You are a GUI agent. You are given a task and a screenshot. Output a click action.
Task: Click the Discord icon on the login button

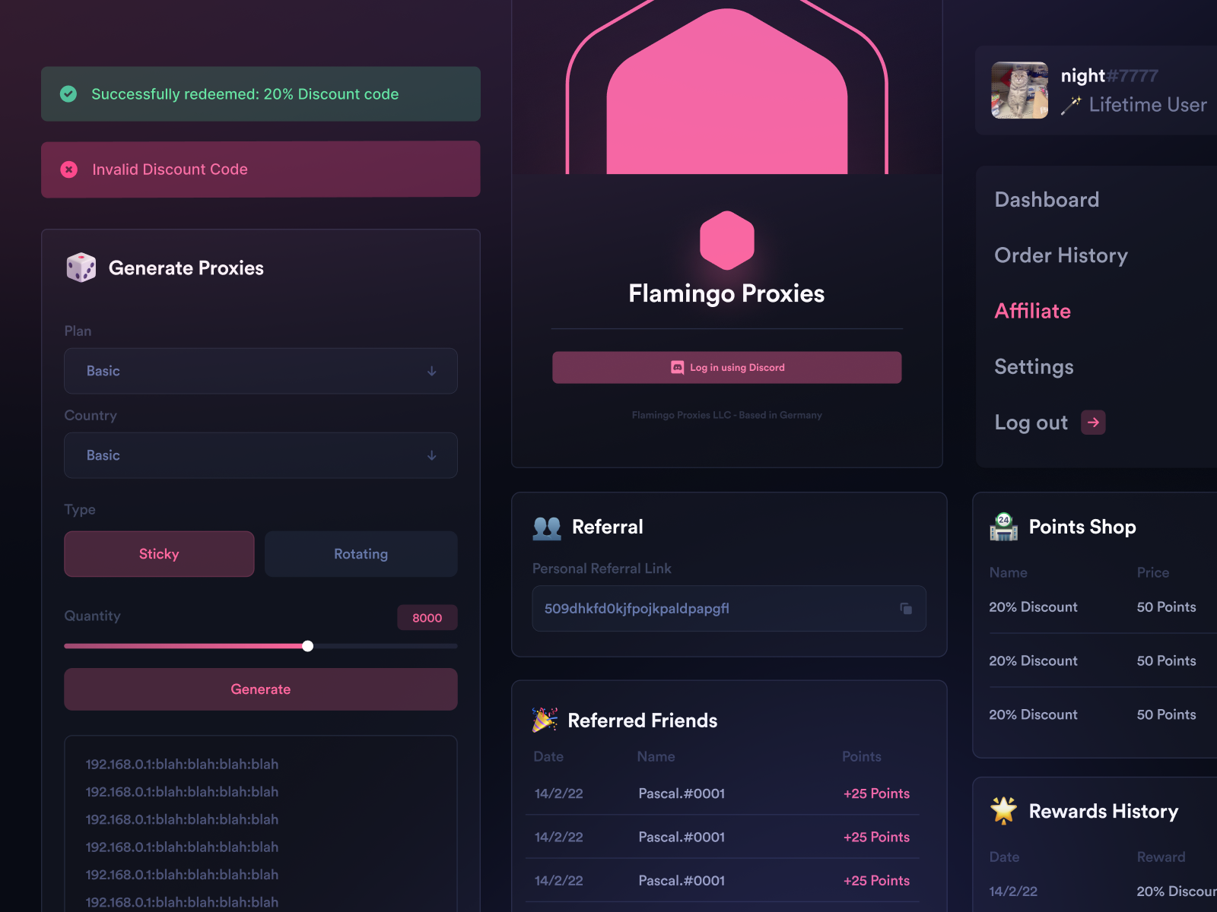[x=675, y=367]
